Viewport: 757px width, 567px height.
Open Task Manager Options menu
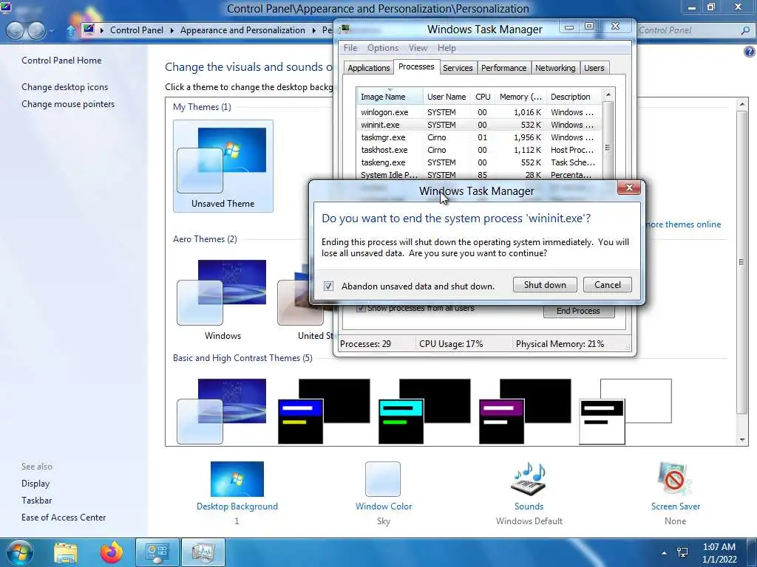[x=383, y=48]
